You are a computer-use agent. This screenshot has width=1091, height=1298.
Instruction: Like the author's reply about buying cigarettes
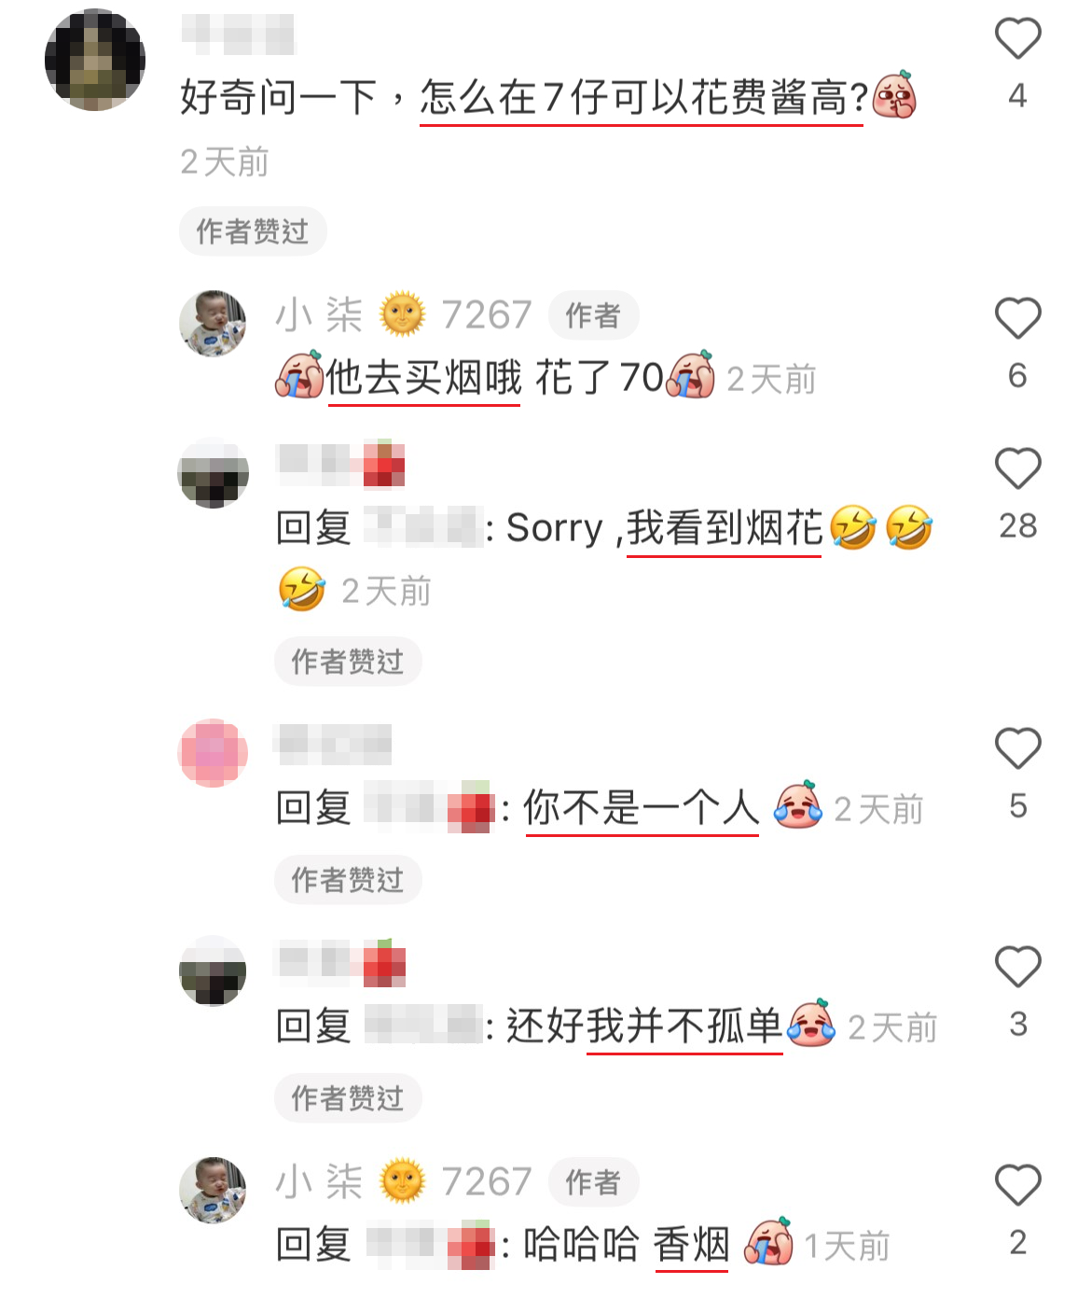(1017, 318)
